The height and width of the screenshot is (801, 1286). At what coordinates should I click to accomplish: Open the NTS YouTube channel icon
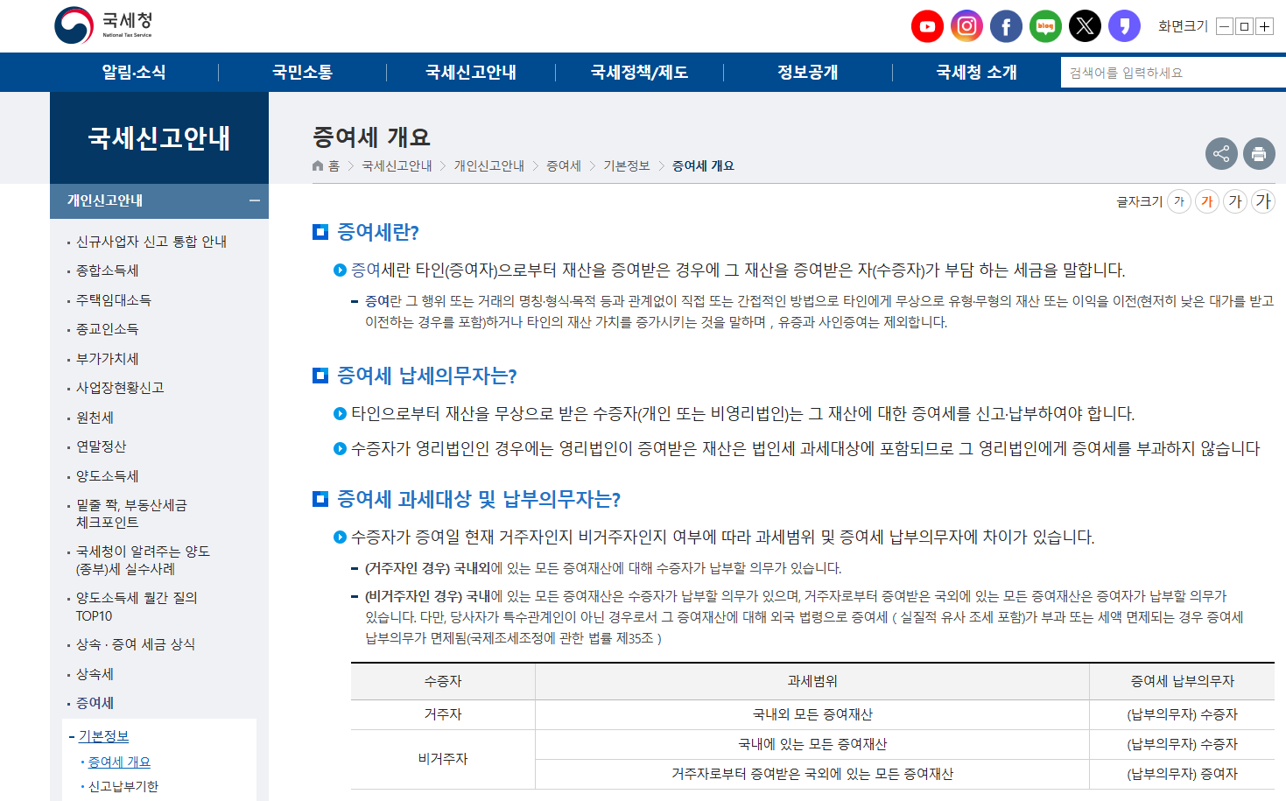tap(927, 26)
